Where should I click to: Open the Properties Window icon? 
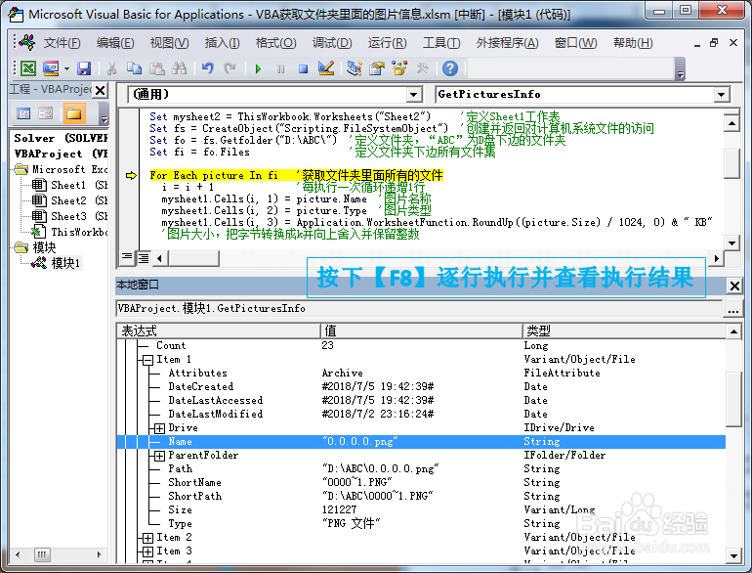click(x=377, y=68)
